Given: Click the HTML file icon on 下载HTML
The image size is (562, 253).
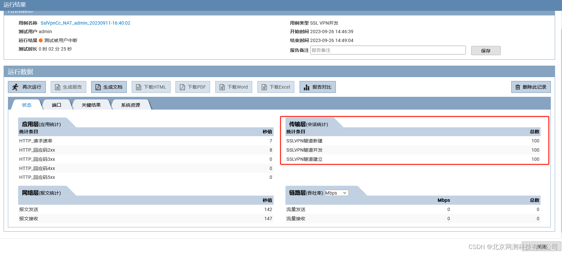Looking at the screenshot, I should click(x=139, y=87).
